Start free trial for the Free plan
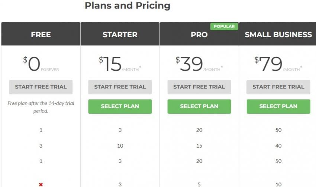 pyautogui.click(x=41, y=87)
